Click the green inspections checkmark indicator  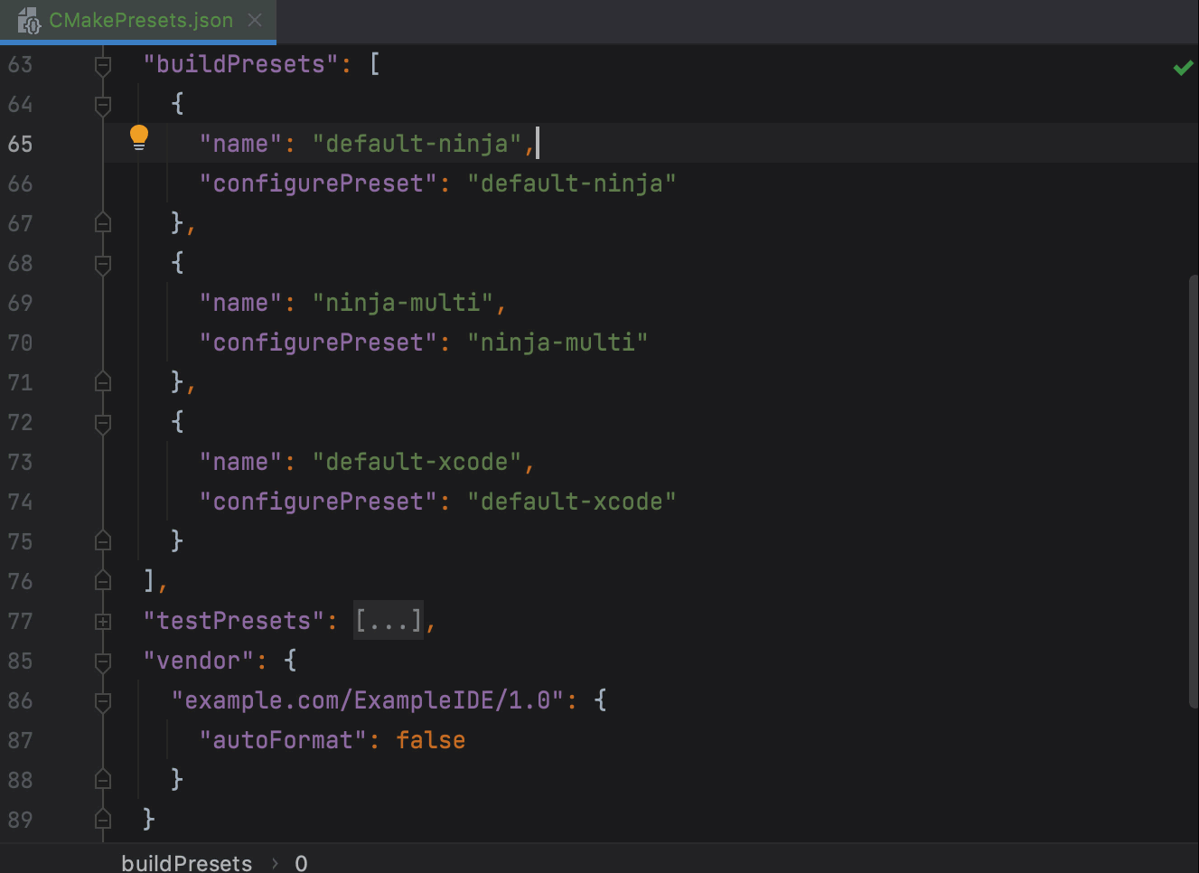[x=1184, y=67]
